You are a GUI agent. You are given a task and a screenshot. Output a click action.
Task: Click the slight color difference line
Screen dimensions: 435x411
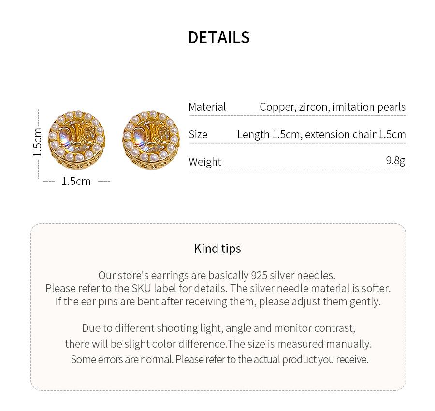coord(218,344)
